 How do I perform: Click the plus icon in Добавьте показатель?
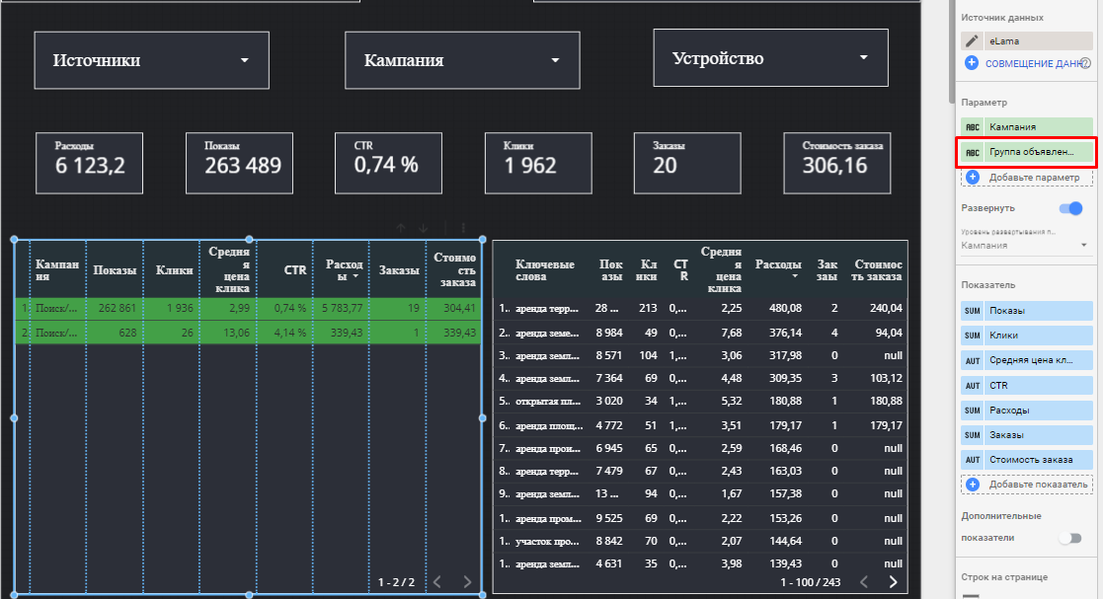(x=972, y=485)
